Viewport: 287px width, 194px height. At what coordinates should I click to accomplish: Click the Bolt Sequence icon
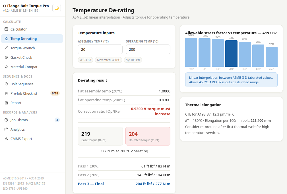tap(7, 84)
